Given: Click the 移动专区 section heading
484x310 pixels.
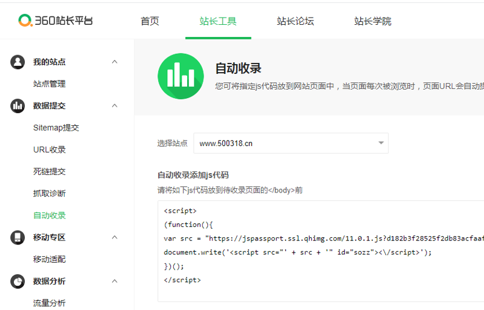Looking at the screenshot, I should click(50, 237).
